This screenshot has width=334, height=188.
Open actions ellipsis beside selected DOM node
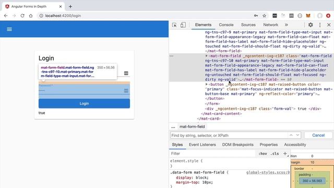click(x=172, y=56)
